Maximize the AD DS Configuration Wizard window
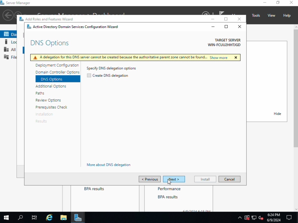Viewport: 298px width, 223px height. (x=226, y=27)
